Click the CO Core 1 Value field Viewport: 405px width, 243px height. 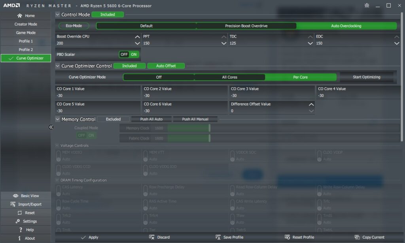[98, 92]
